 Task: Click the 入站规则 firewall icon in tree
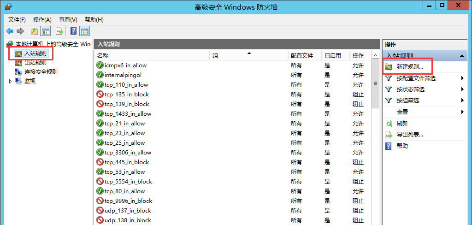(x=18, y=53)
